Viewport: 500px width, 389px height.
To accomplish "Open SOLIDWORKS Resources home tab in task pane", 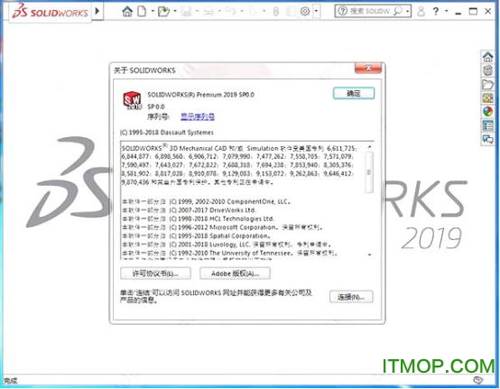I will (x=487, y=57).
